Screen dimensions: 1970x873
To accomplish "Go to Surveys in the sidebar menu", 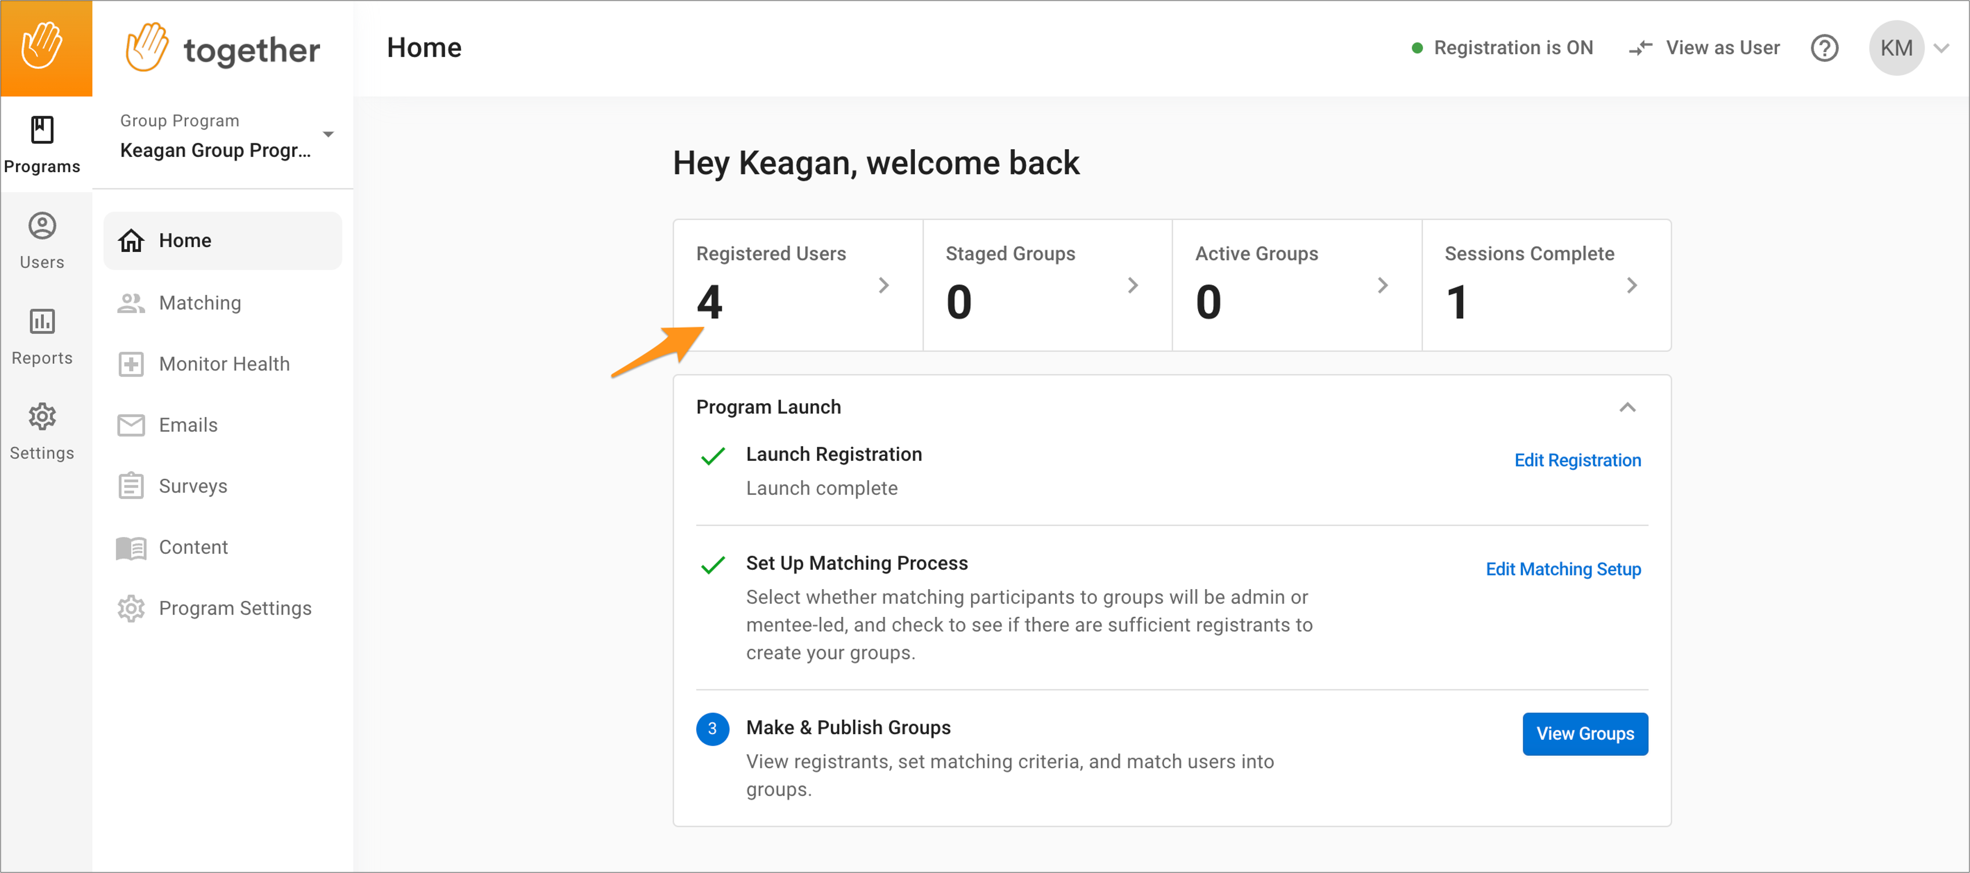I will (x=222, y=486).
